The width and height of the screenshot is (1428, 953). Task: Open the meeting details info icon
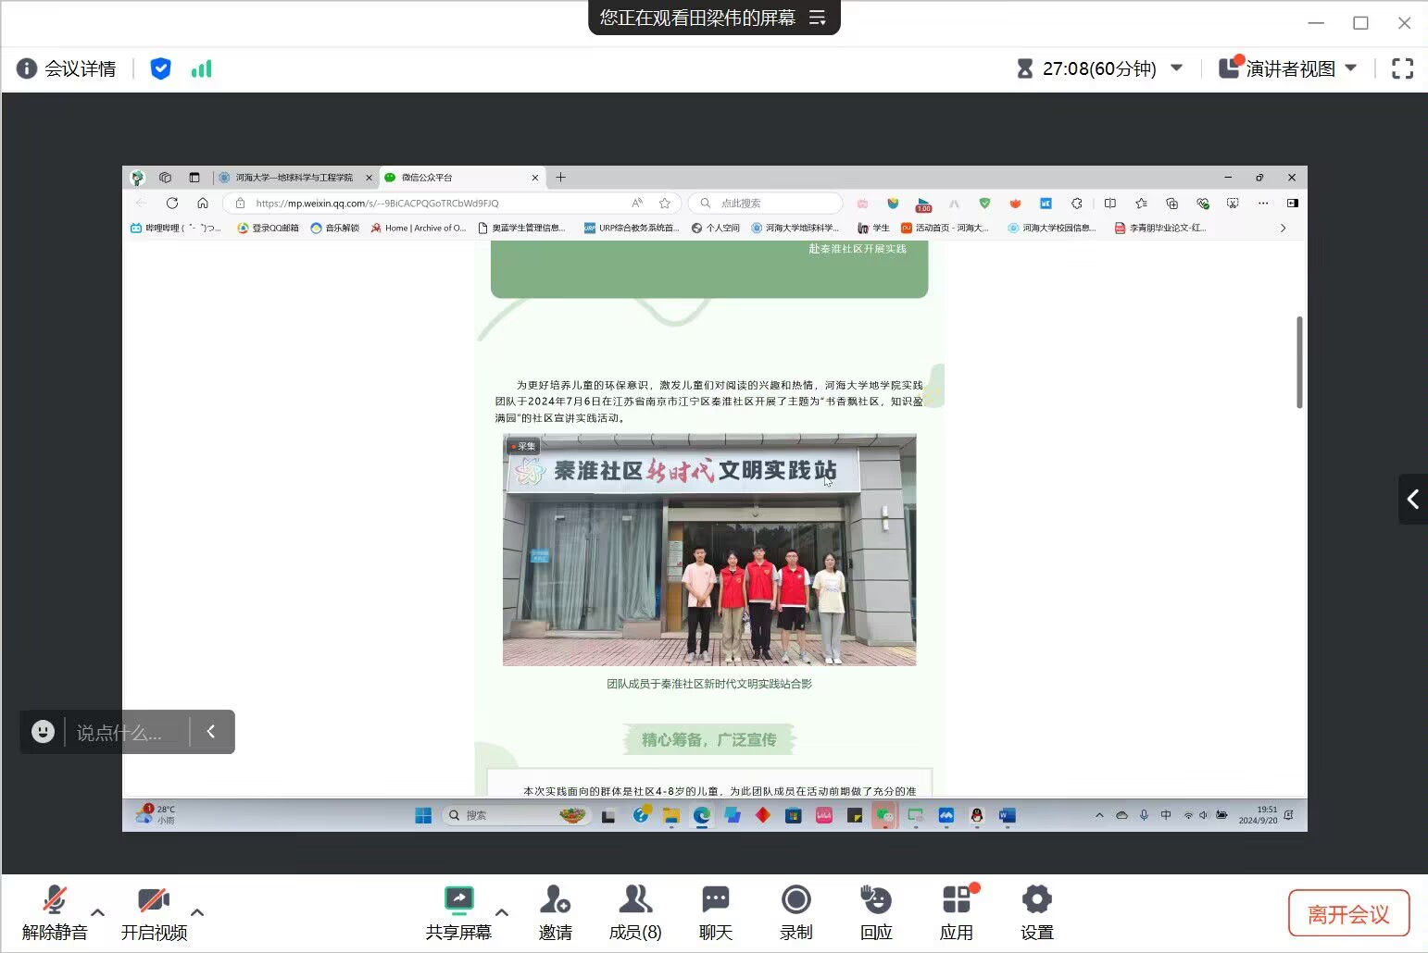(27, 68)
